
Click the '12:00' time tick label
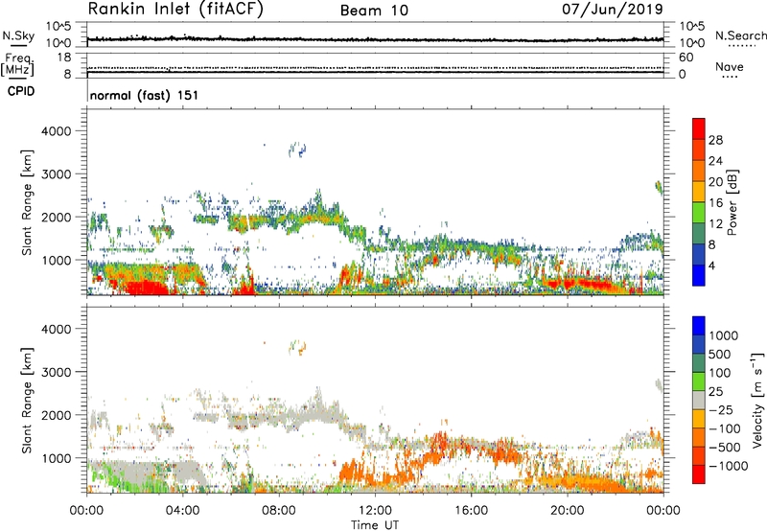375,511
